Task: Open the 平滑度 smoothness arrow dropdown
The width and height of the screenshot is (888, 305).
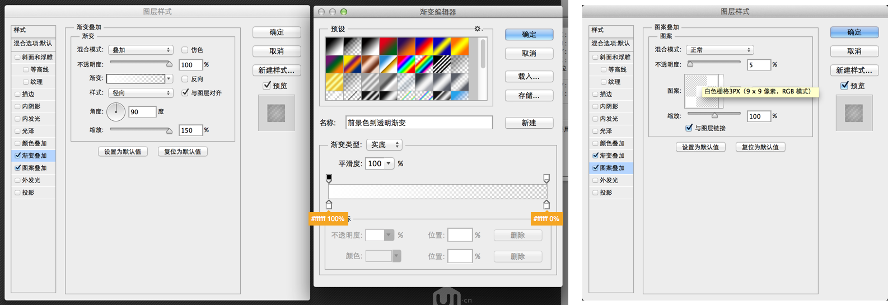Action: pyautogui.click(x=389, y=163)
